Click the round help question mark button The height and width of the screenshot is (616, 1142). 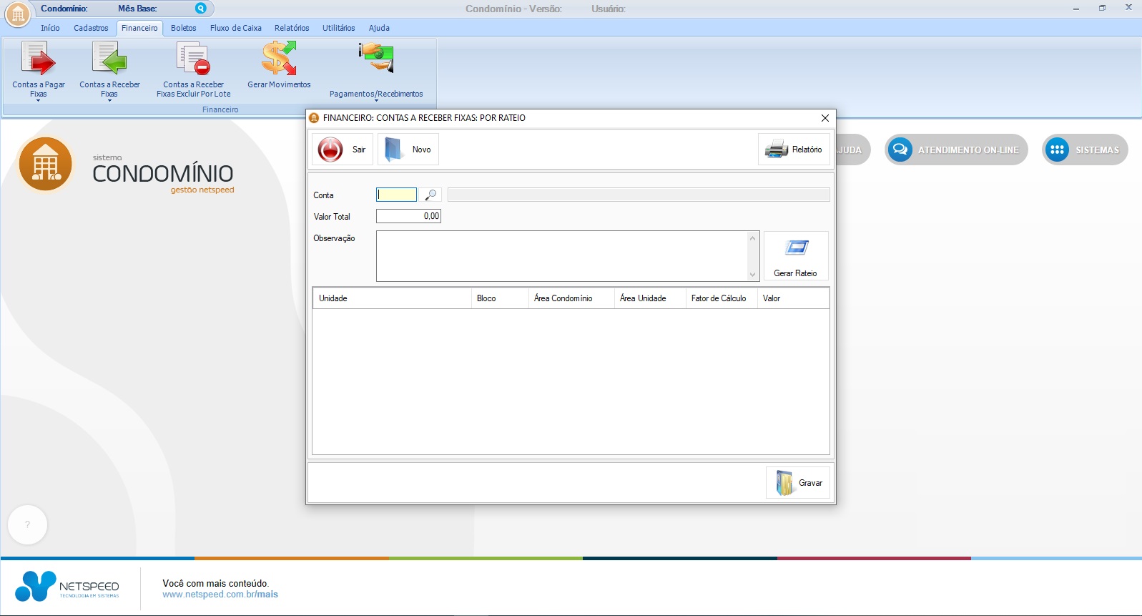point(27,524)
